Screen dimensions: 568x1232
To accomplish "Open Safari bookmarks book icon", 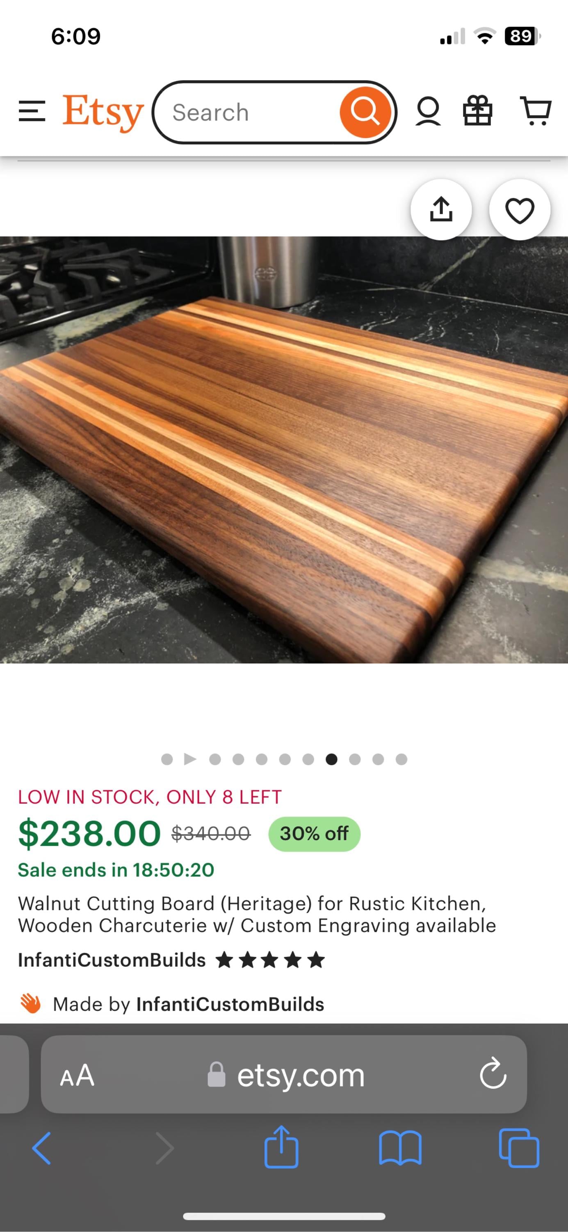I will coord(400,1148).
